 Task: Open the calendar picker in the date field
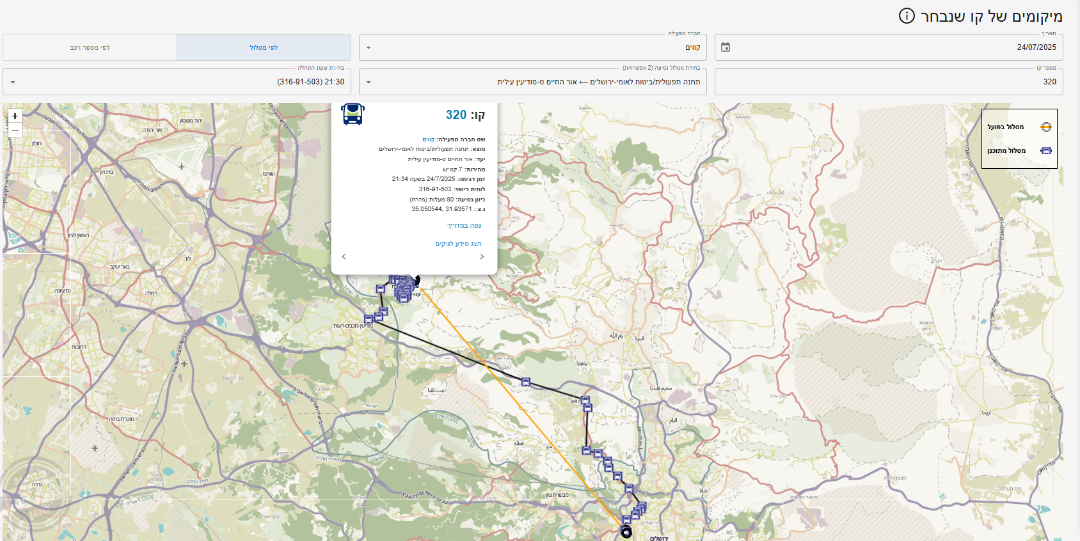pyautogui.click(x=726, y=47)
